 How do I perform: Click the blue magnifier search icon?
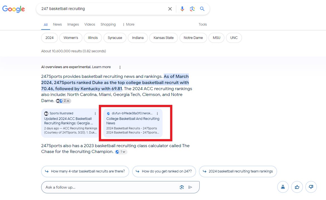202,9
